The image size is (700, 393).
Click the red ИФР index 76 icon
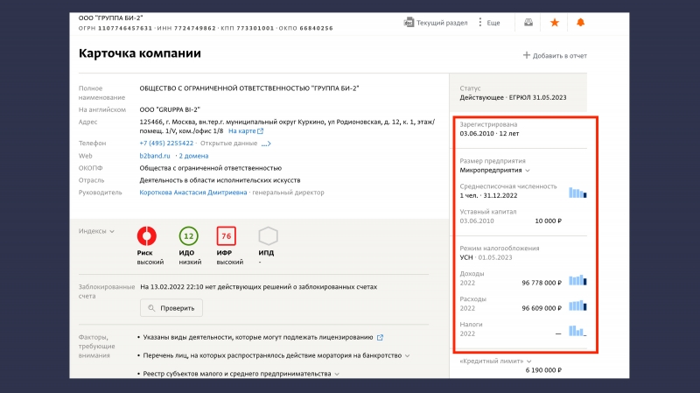tap(227, 235)
